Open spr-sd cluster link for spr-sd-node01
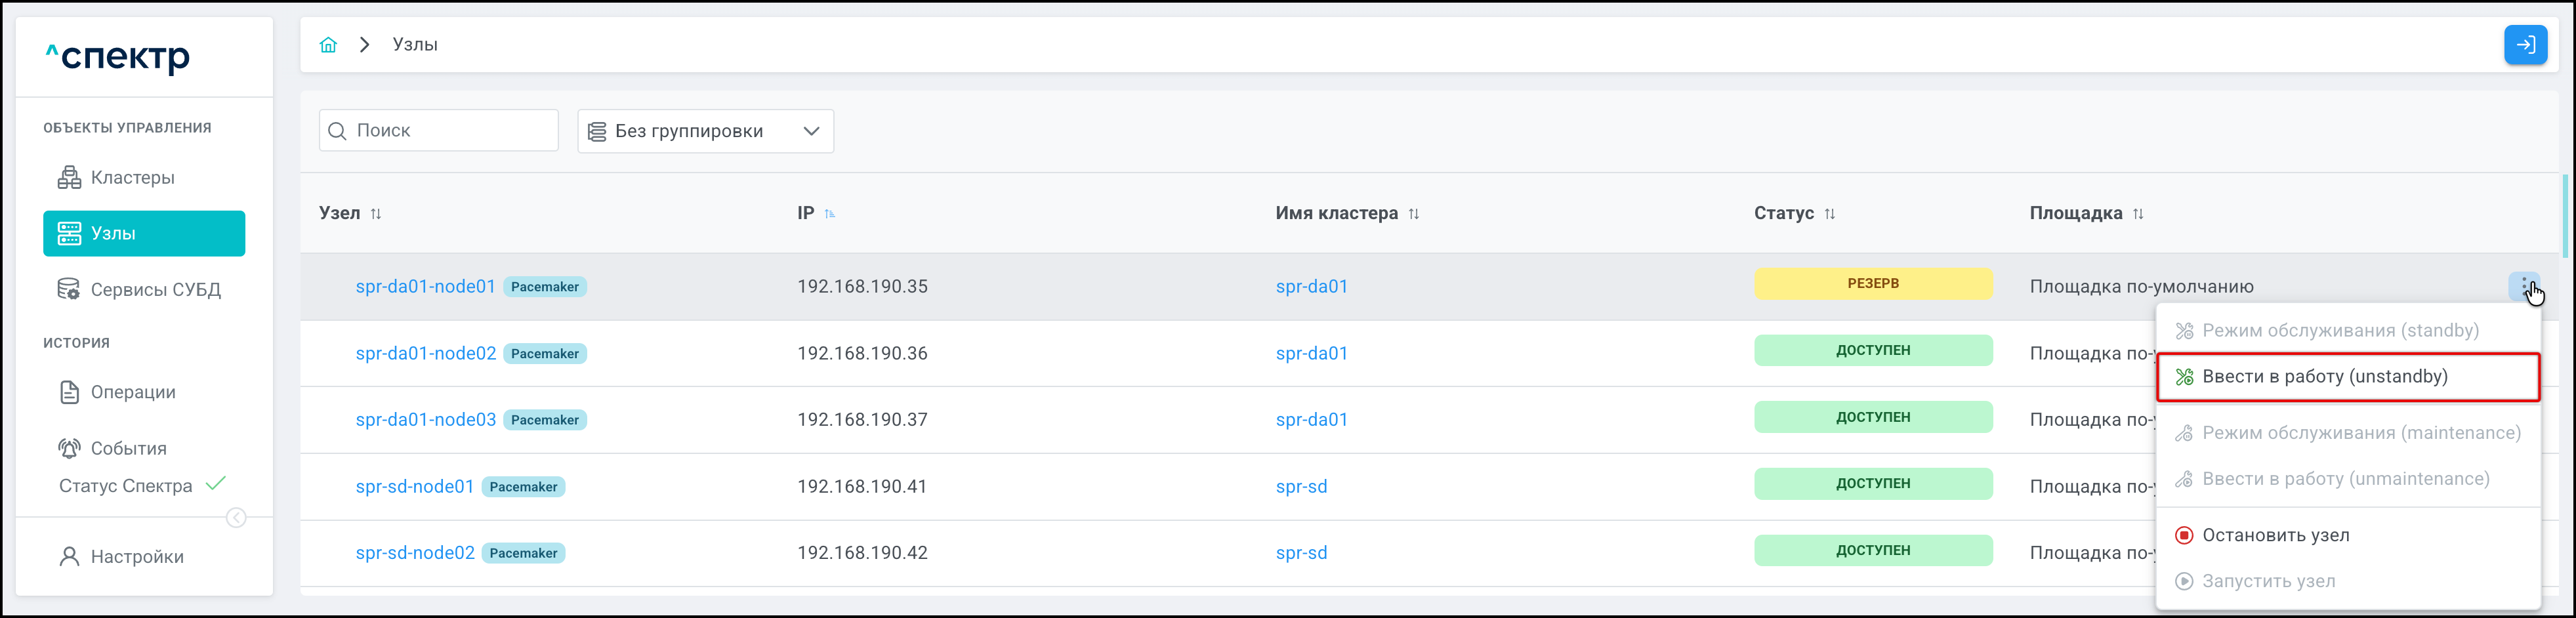Image resolution: width=2576 pixels, height=618 pixels. pyautogui.click(x=1301, y=487)
